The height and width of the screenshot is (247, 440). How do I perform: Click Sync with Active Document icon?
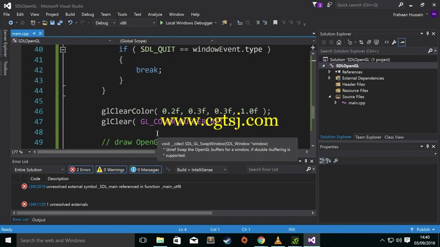tap(361, 42)
